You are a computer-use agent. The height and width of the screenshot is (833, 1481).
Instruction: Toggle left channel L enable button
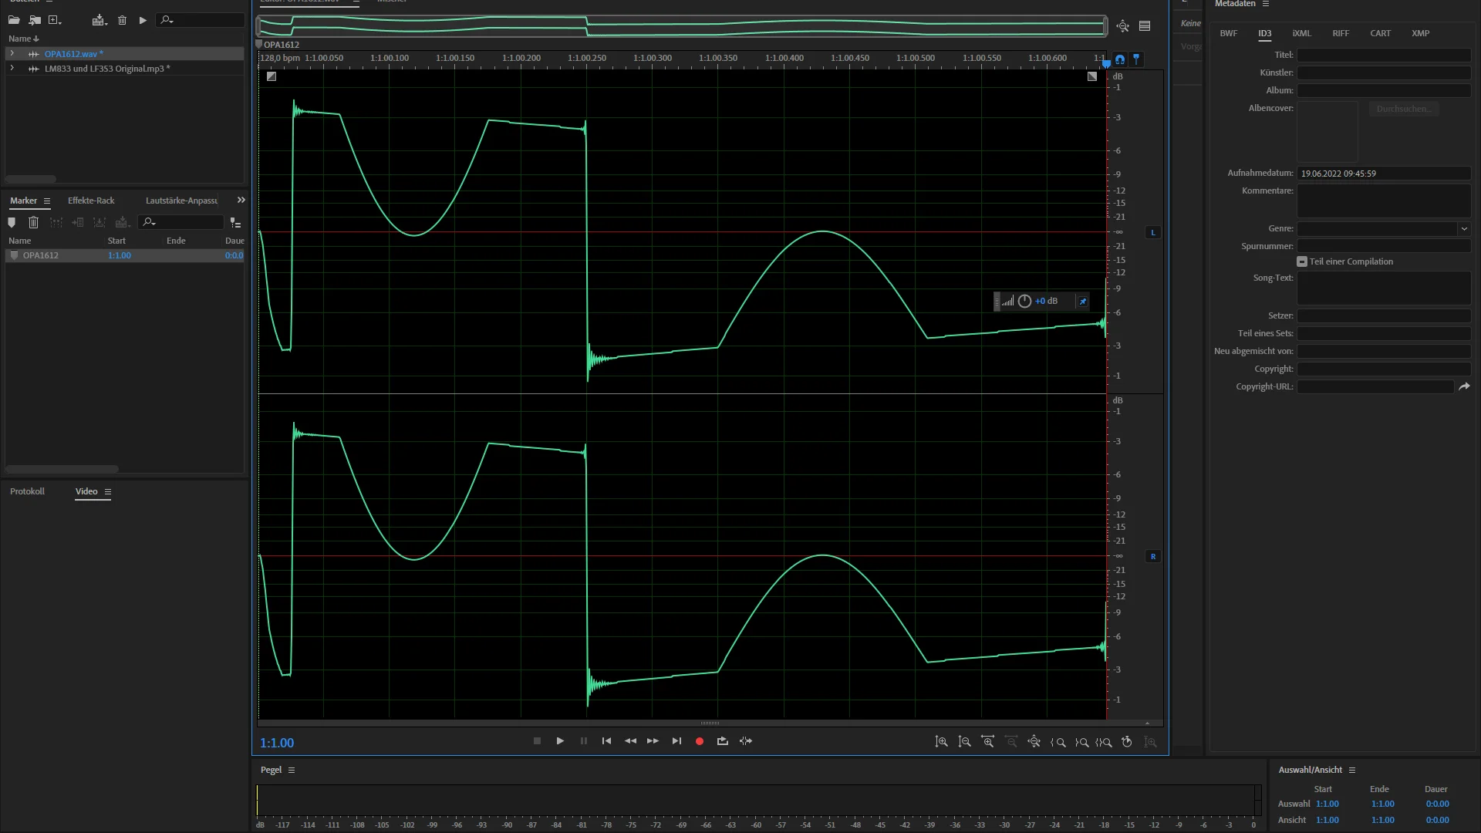pos(1153,233)
